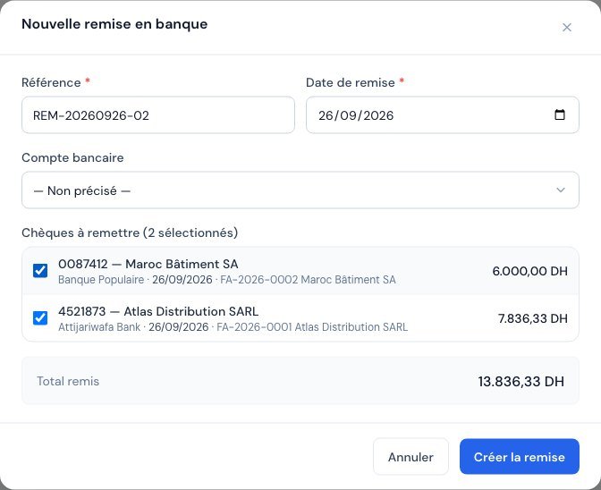Click the Annuler button
Viewport: 601px width, 490px height.
[411, 457]
